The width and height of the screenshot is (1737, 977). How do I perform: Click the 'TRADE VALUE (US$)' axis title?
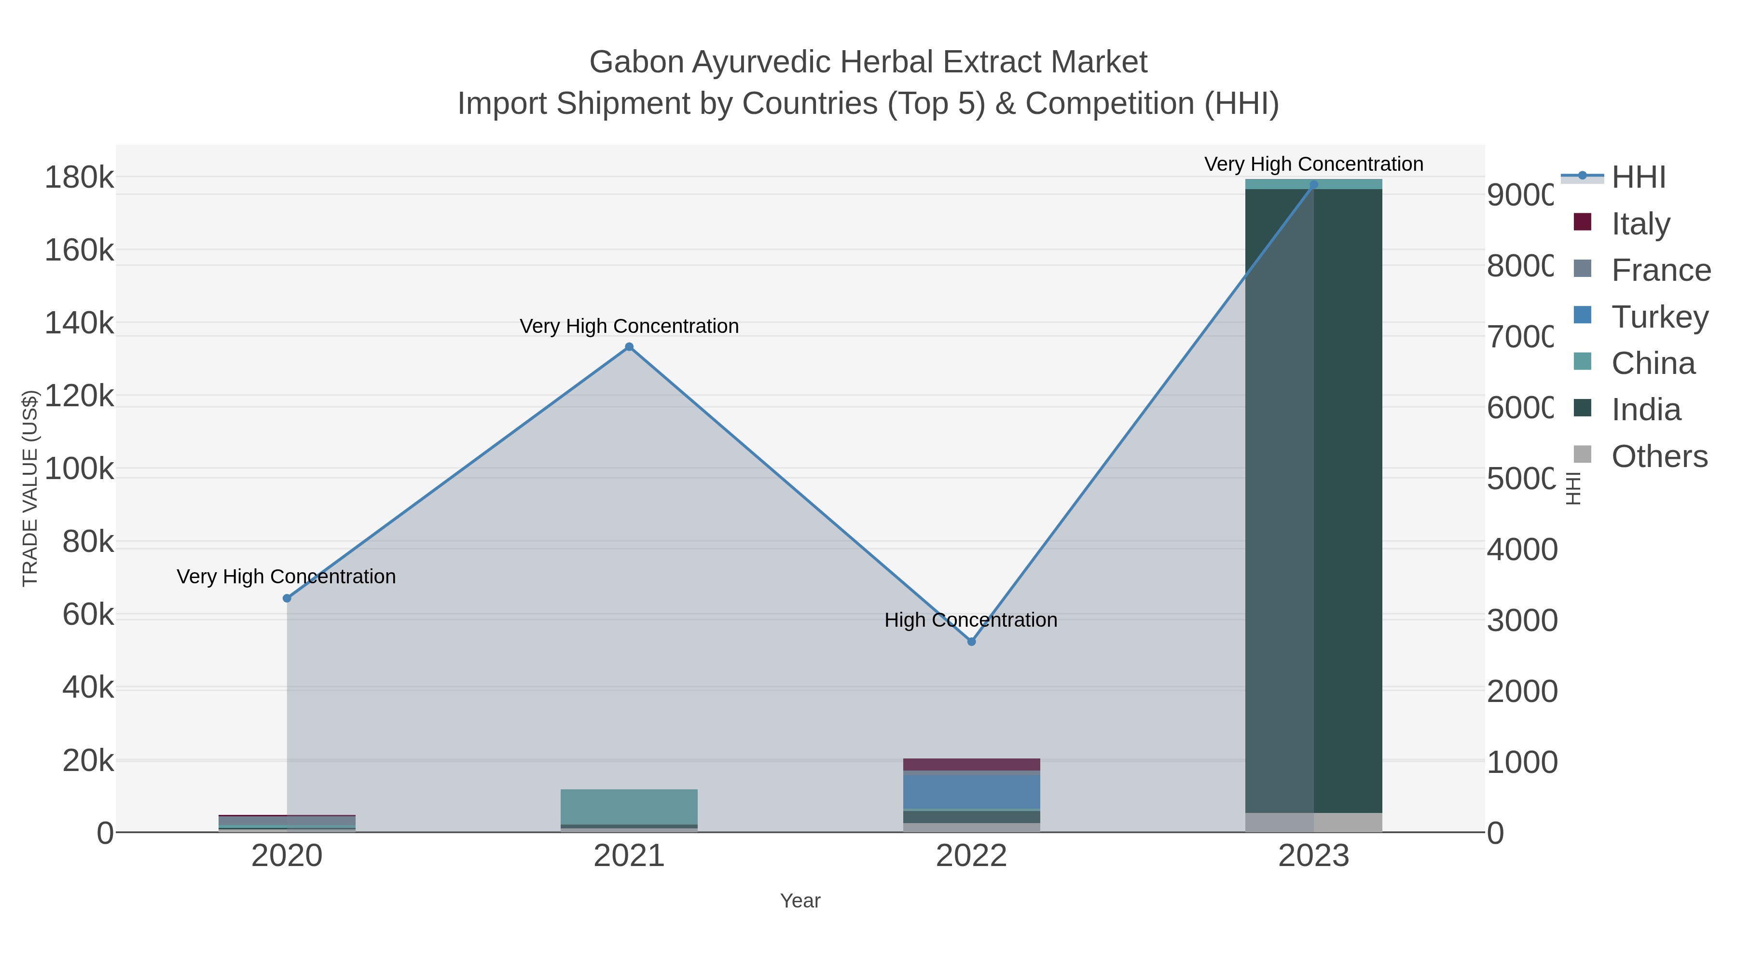(30, 488)
